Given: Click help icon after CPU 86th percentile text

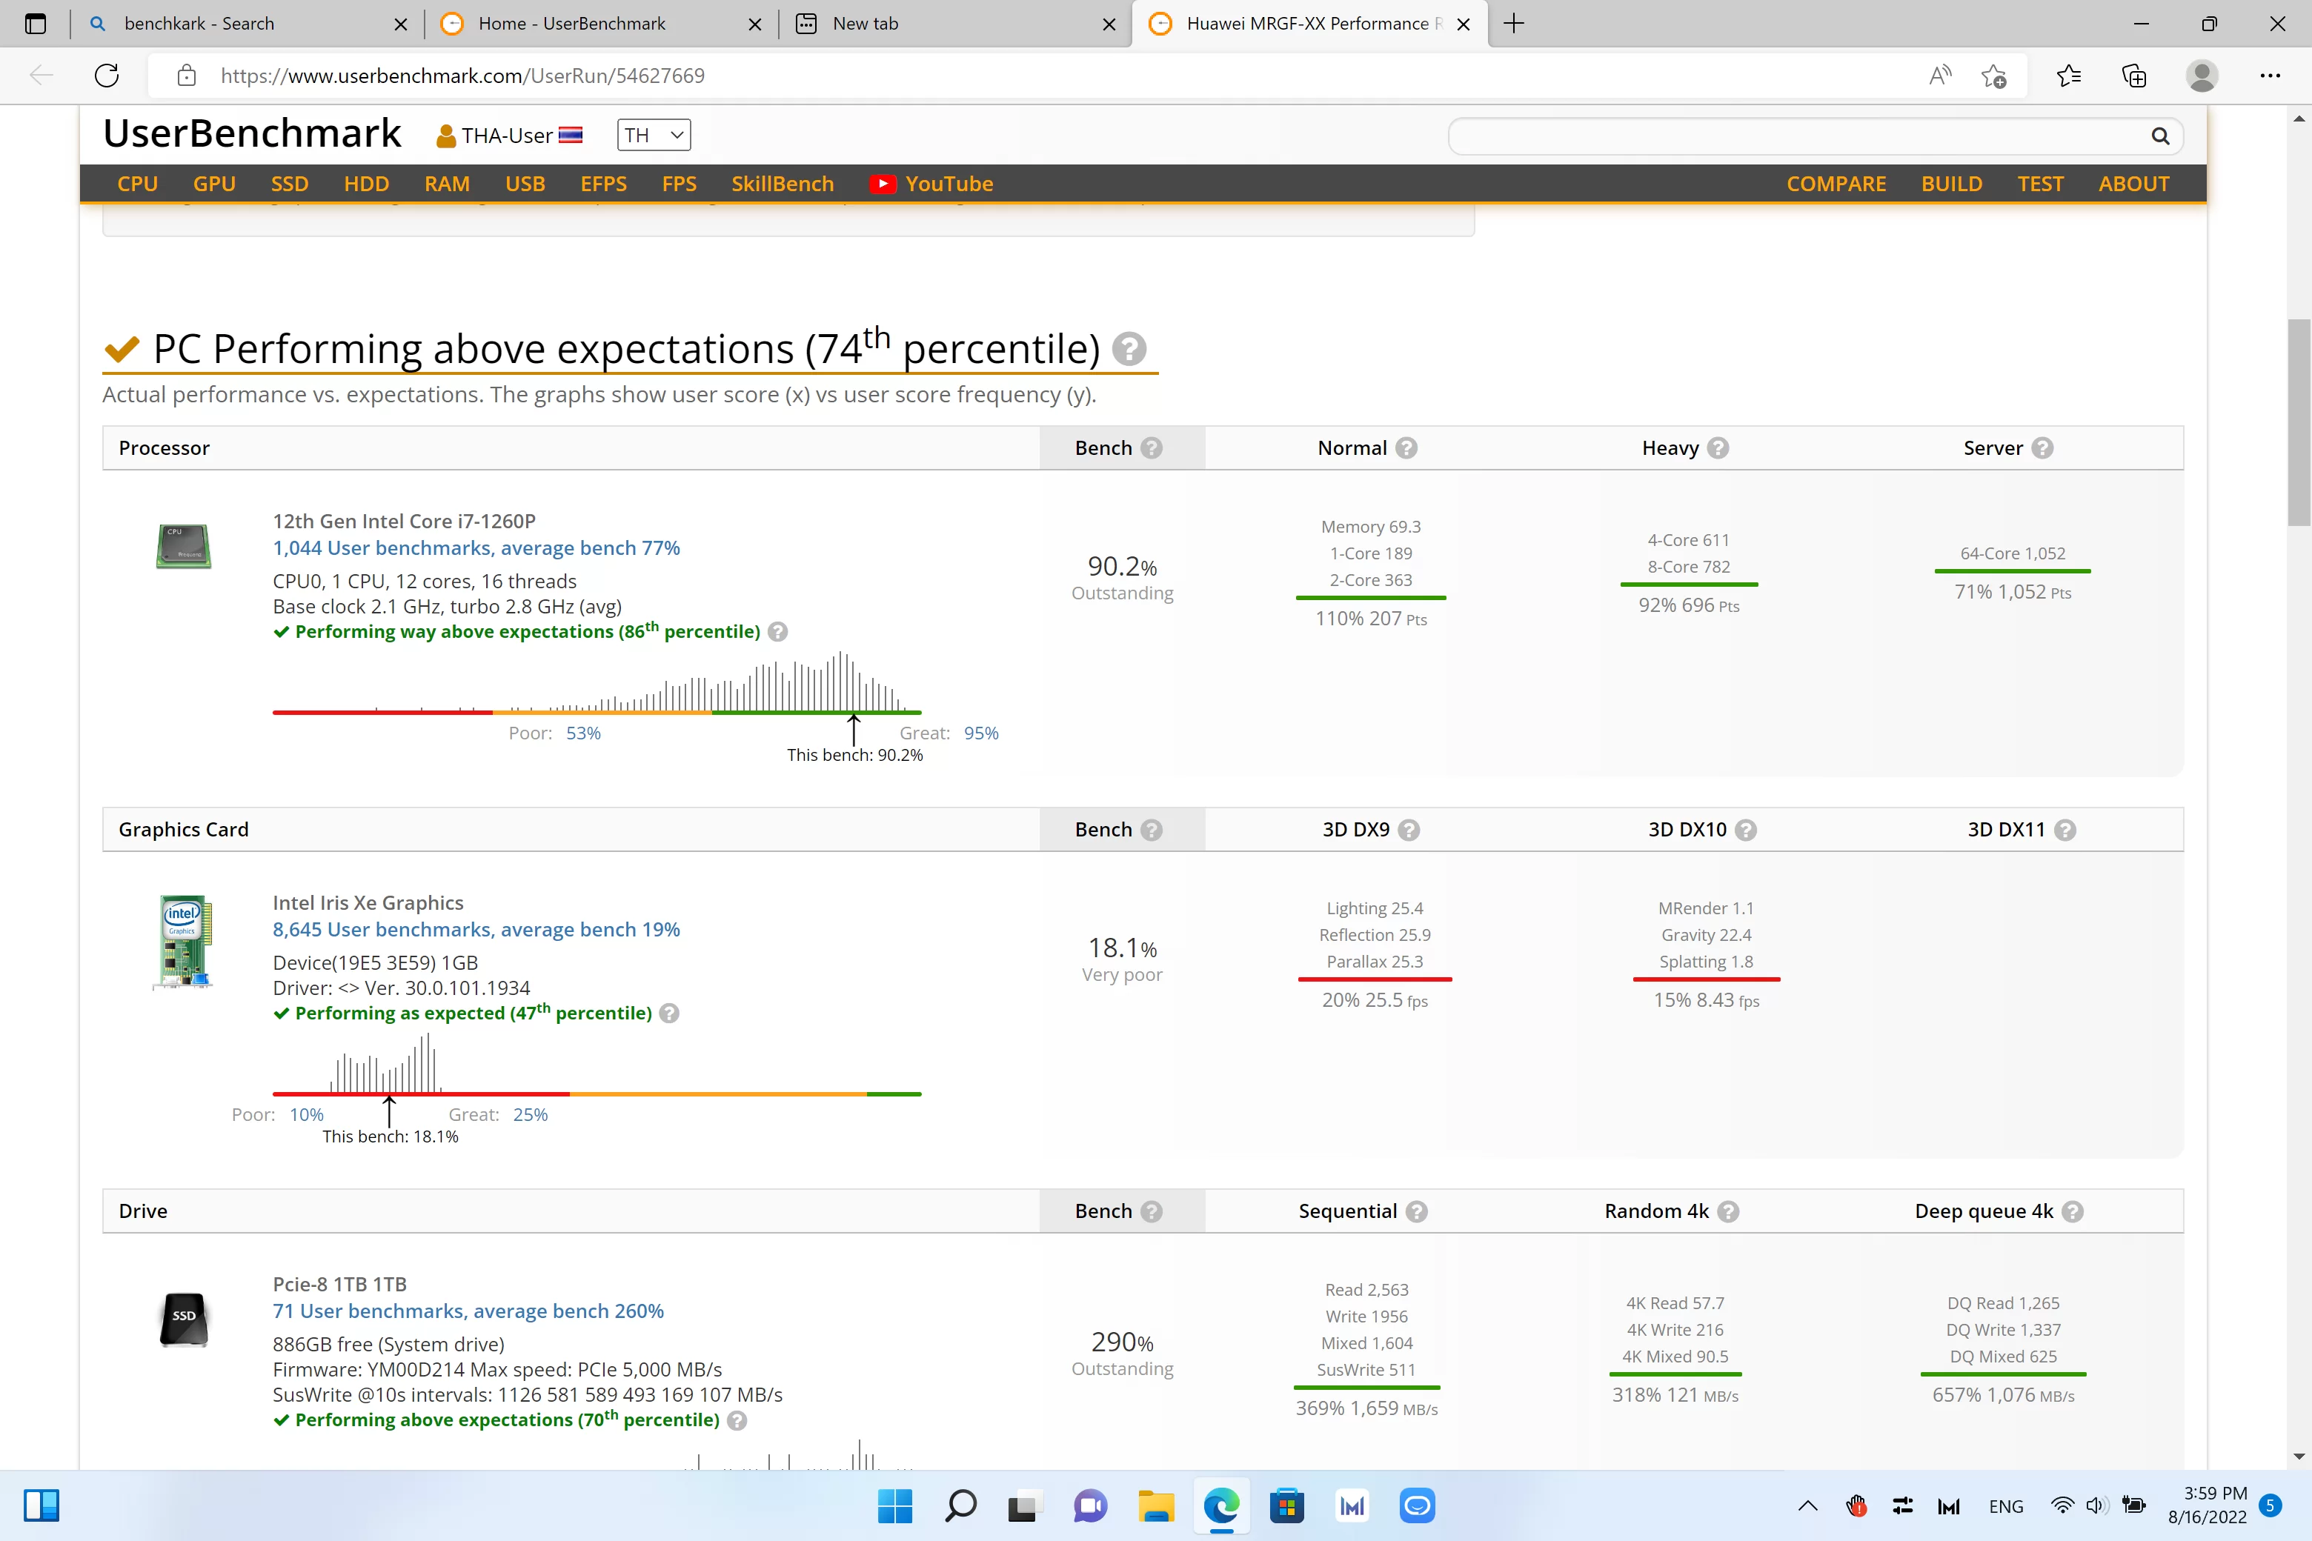Looking at the screenshot, I should (777, 632).
